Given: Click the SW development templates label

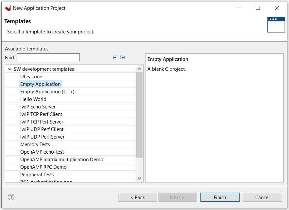Looking at the screenshot, I should pyautogui.click(x=44, y=69).
